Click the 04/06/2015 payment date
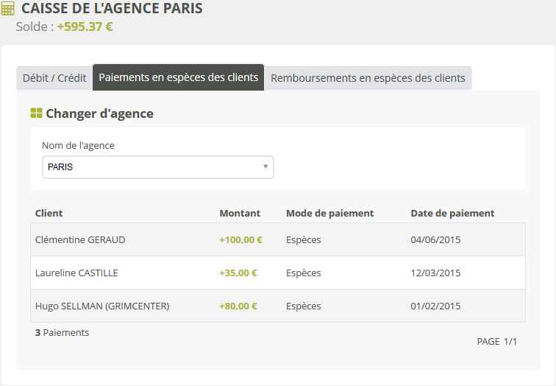This screenshot has width=556, height=386. pyautogui.click(x=435, y=239)
